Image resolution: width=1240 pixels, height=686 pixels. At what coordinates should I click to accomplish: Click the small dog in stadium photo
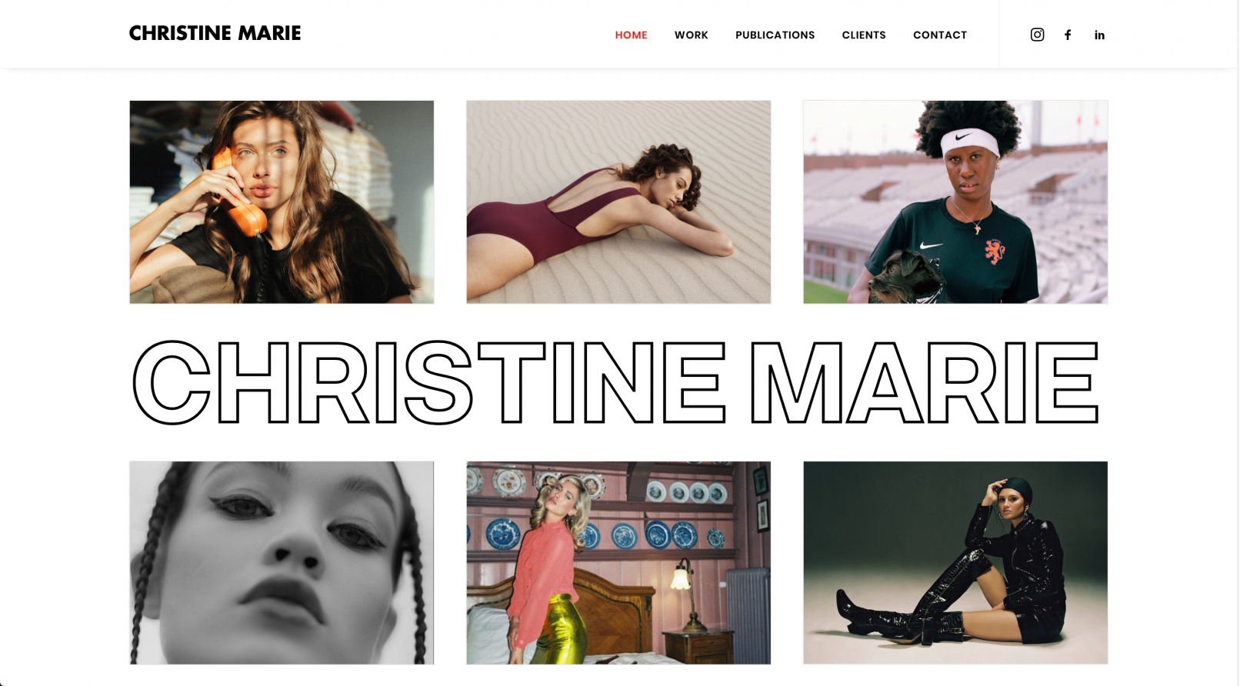pyautogui.click(x=905, y=280)
